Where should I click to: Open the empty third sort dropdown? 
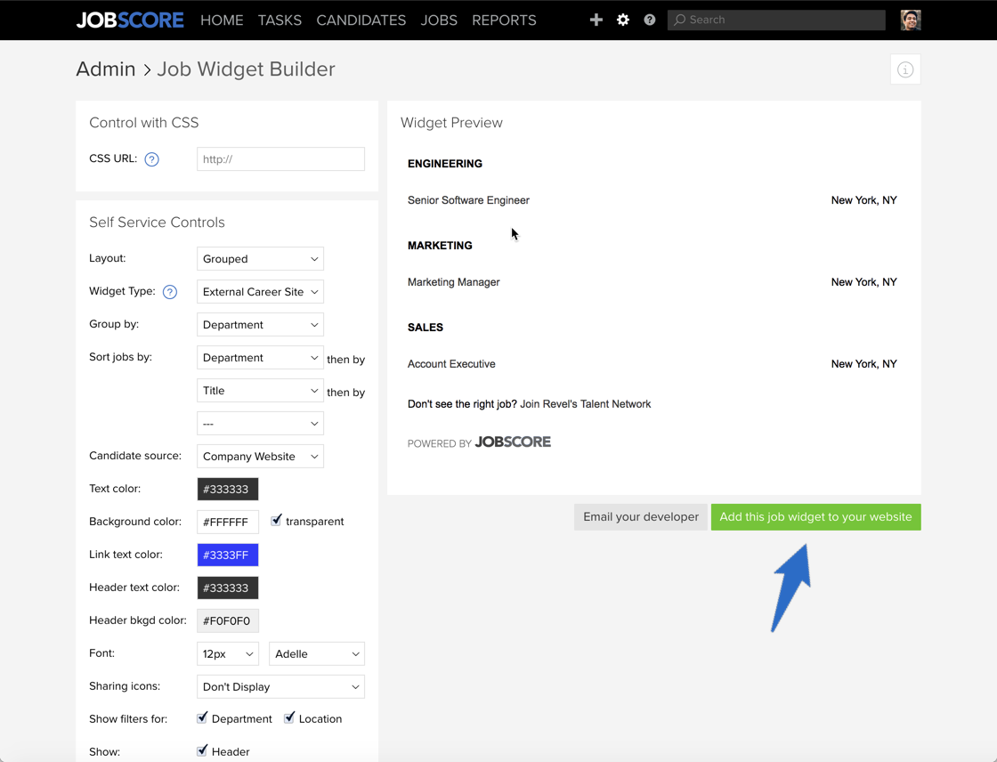tap(260, 424)
